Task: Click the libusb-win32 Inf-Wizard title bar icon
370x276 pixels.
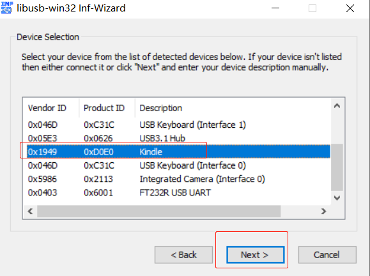Action: click(6, 8)
